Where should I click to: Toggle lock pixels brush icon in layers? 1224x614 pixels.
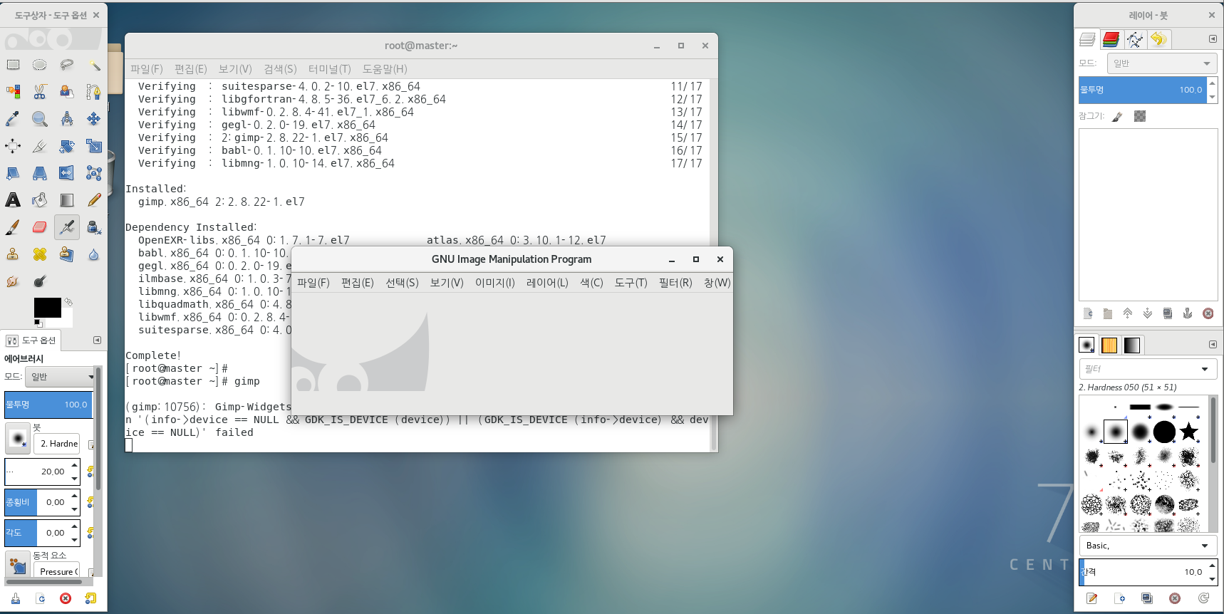[1117, 116]
